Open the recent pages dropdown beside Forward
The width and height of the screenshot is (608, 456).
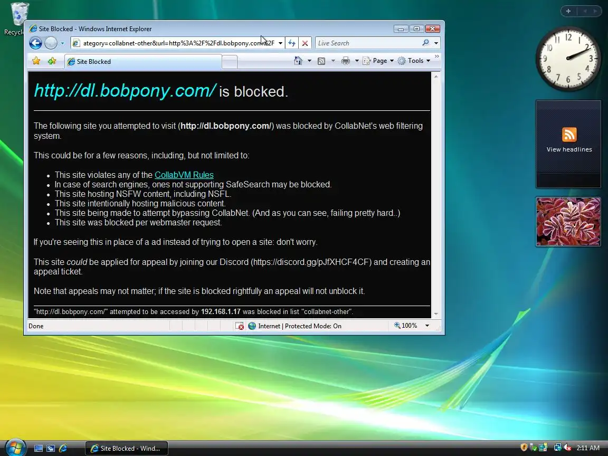pos(62,43)
